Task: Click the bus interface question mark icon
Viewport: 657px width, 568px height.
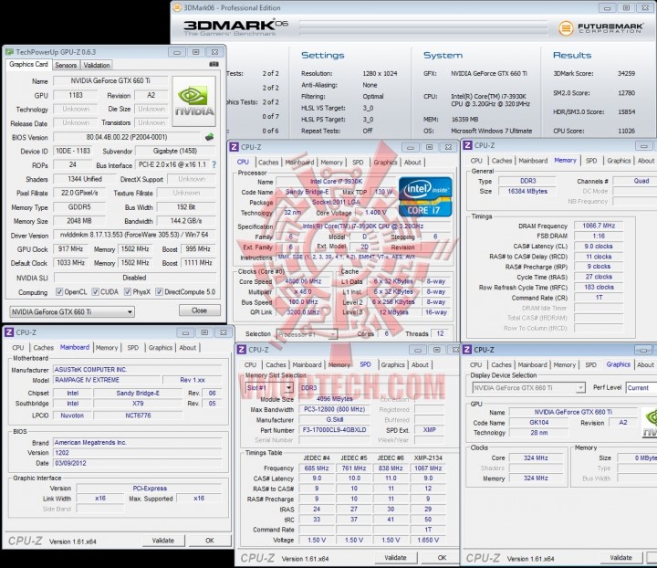Action: [x=214, y=164]
